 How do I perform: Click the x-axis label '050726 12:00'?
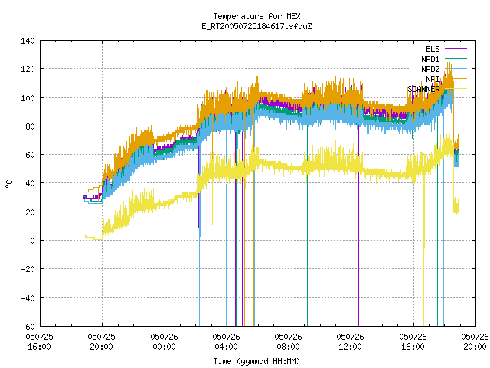tap(351, 342)
